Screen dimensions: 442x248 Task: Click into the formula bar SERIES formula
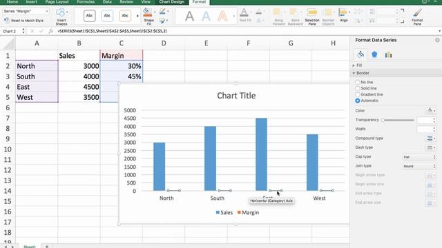pos(112,31)
